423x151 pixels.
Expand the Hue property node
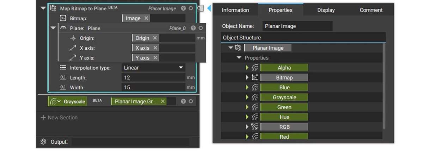tap(247, 117)
